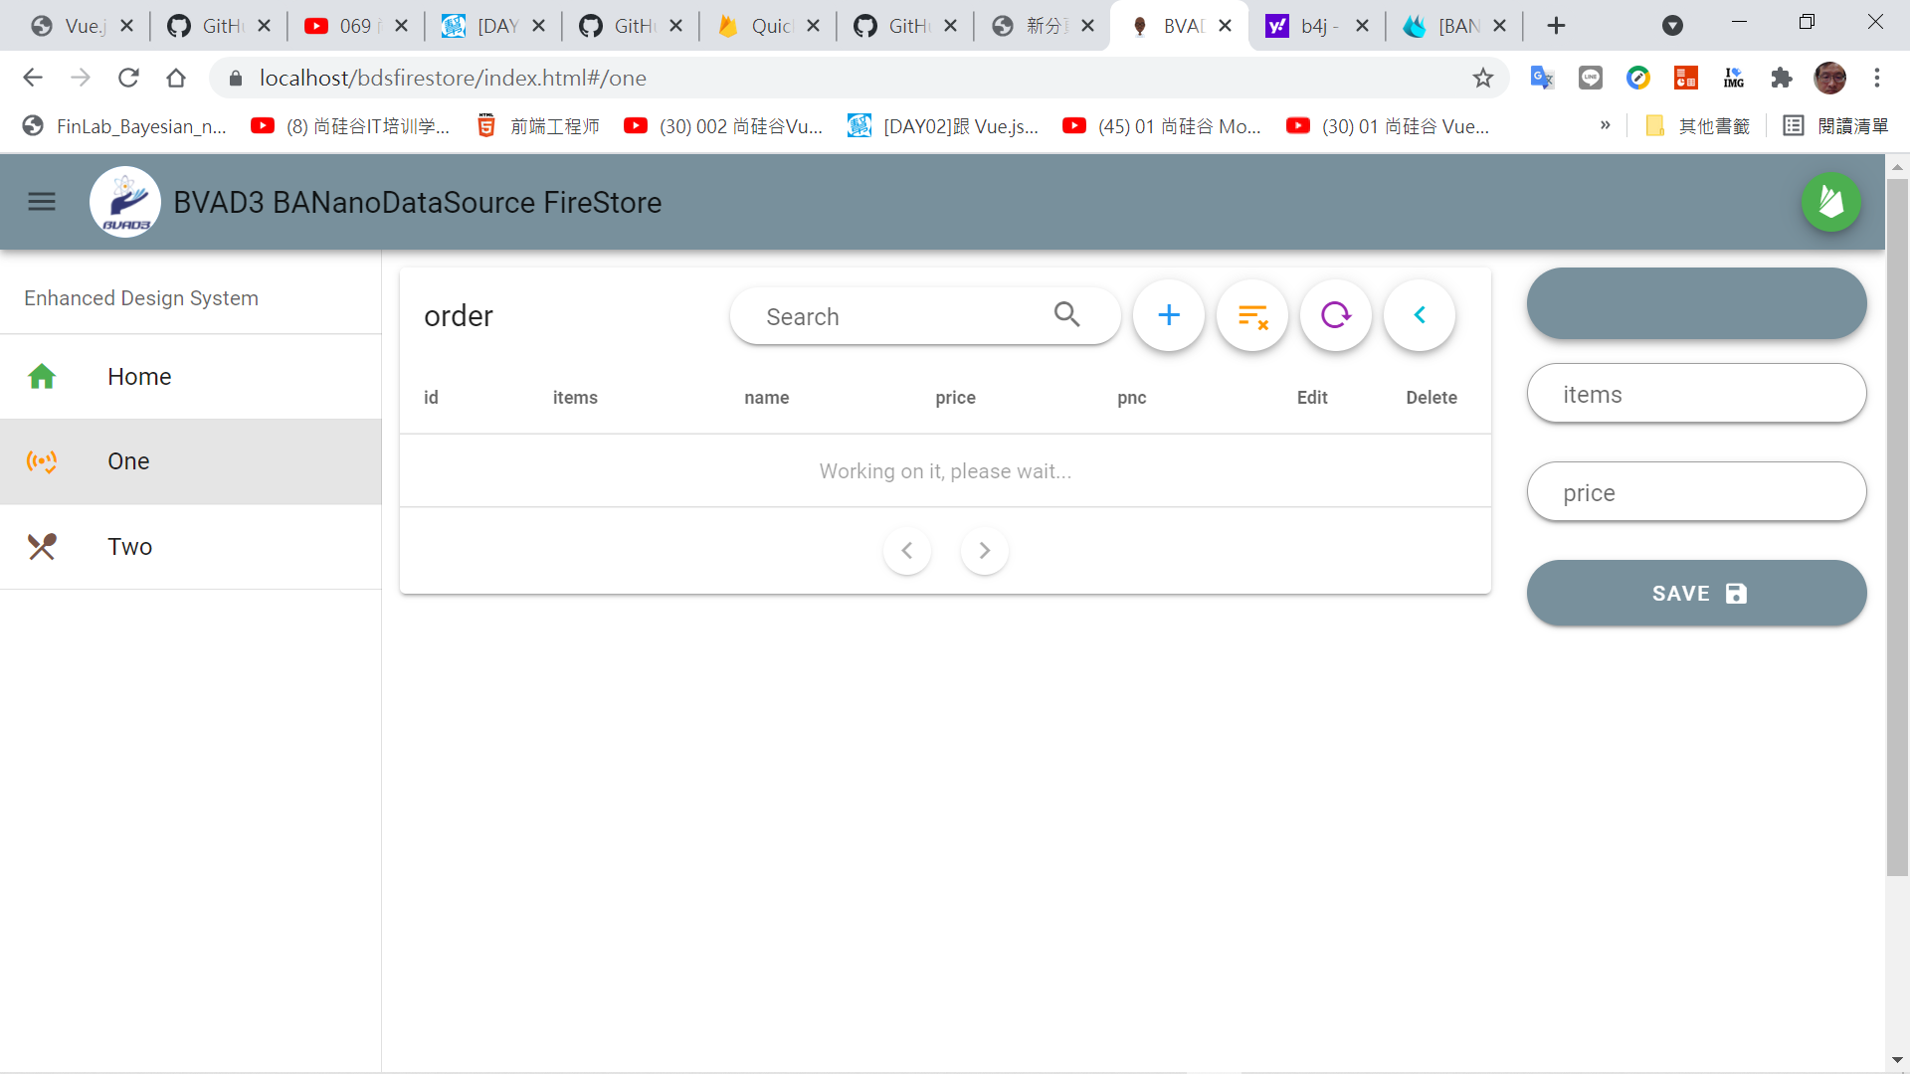
Task: Click the orange clear-filter icon
Action: (1252, 315)
